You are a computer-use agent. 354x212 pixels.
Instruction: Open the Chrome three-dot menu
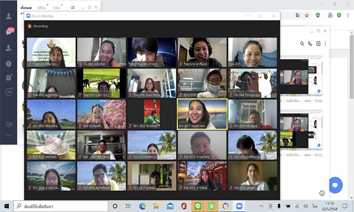348,15
